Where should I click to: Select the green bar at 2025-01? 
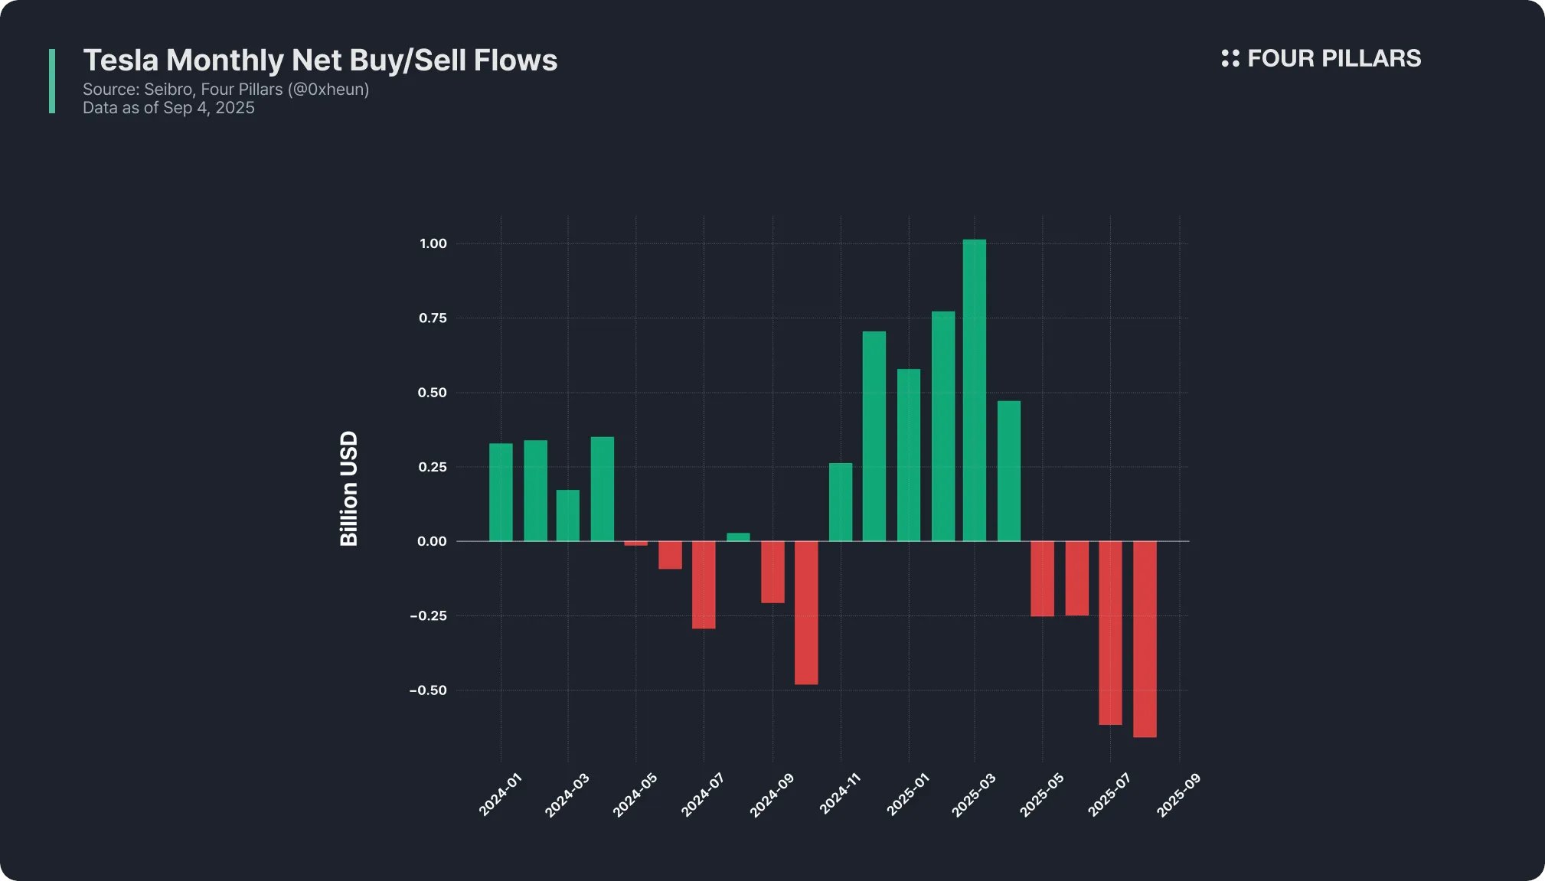909,455
